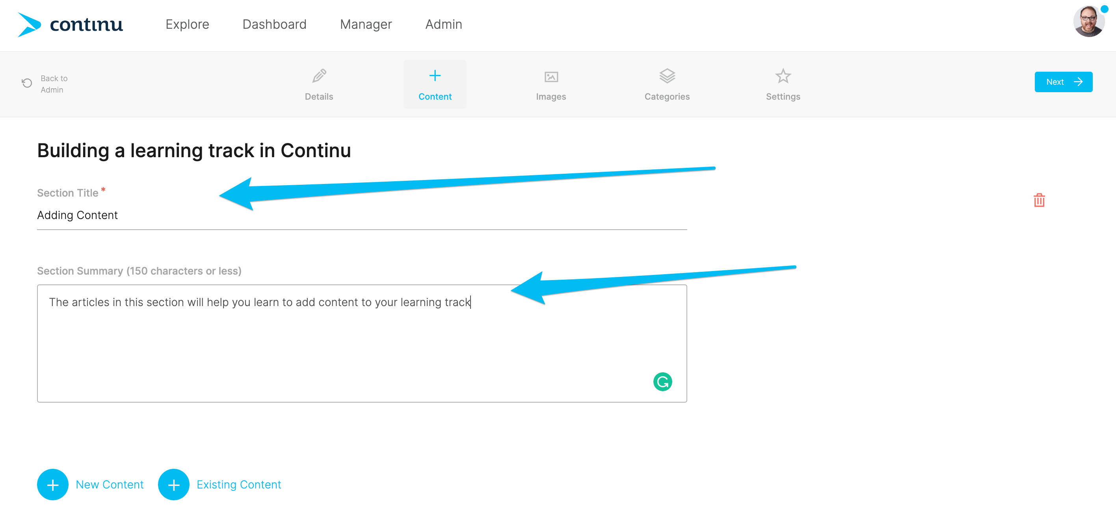
Task: Click the 'Building a learning track in Continu' heading
Action: pyautogui.click(x=193, y=150)
